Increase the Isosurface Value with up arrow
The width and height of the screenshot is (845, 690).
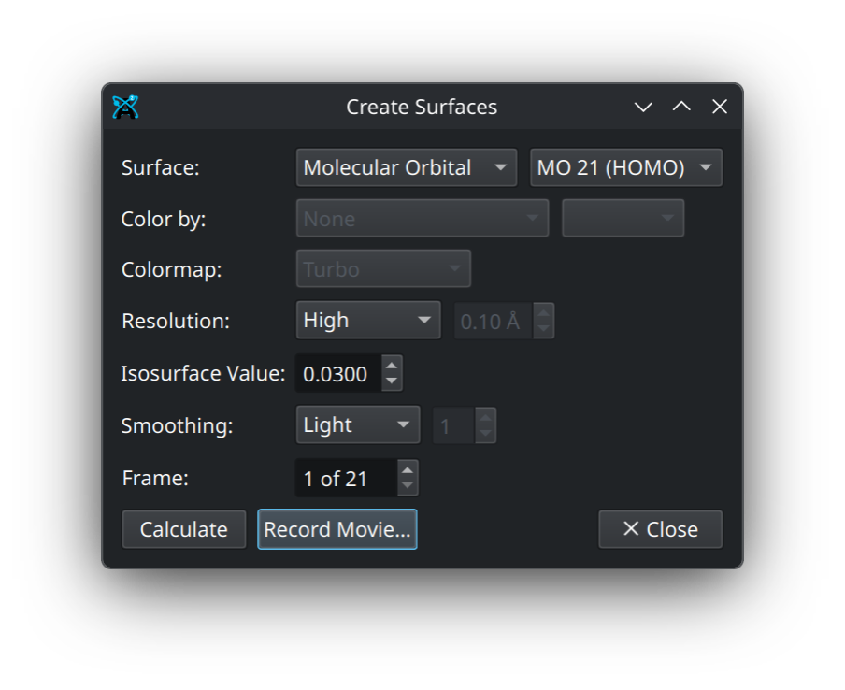(x=393, y=365)
